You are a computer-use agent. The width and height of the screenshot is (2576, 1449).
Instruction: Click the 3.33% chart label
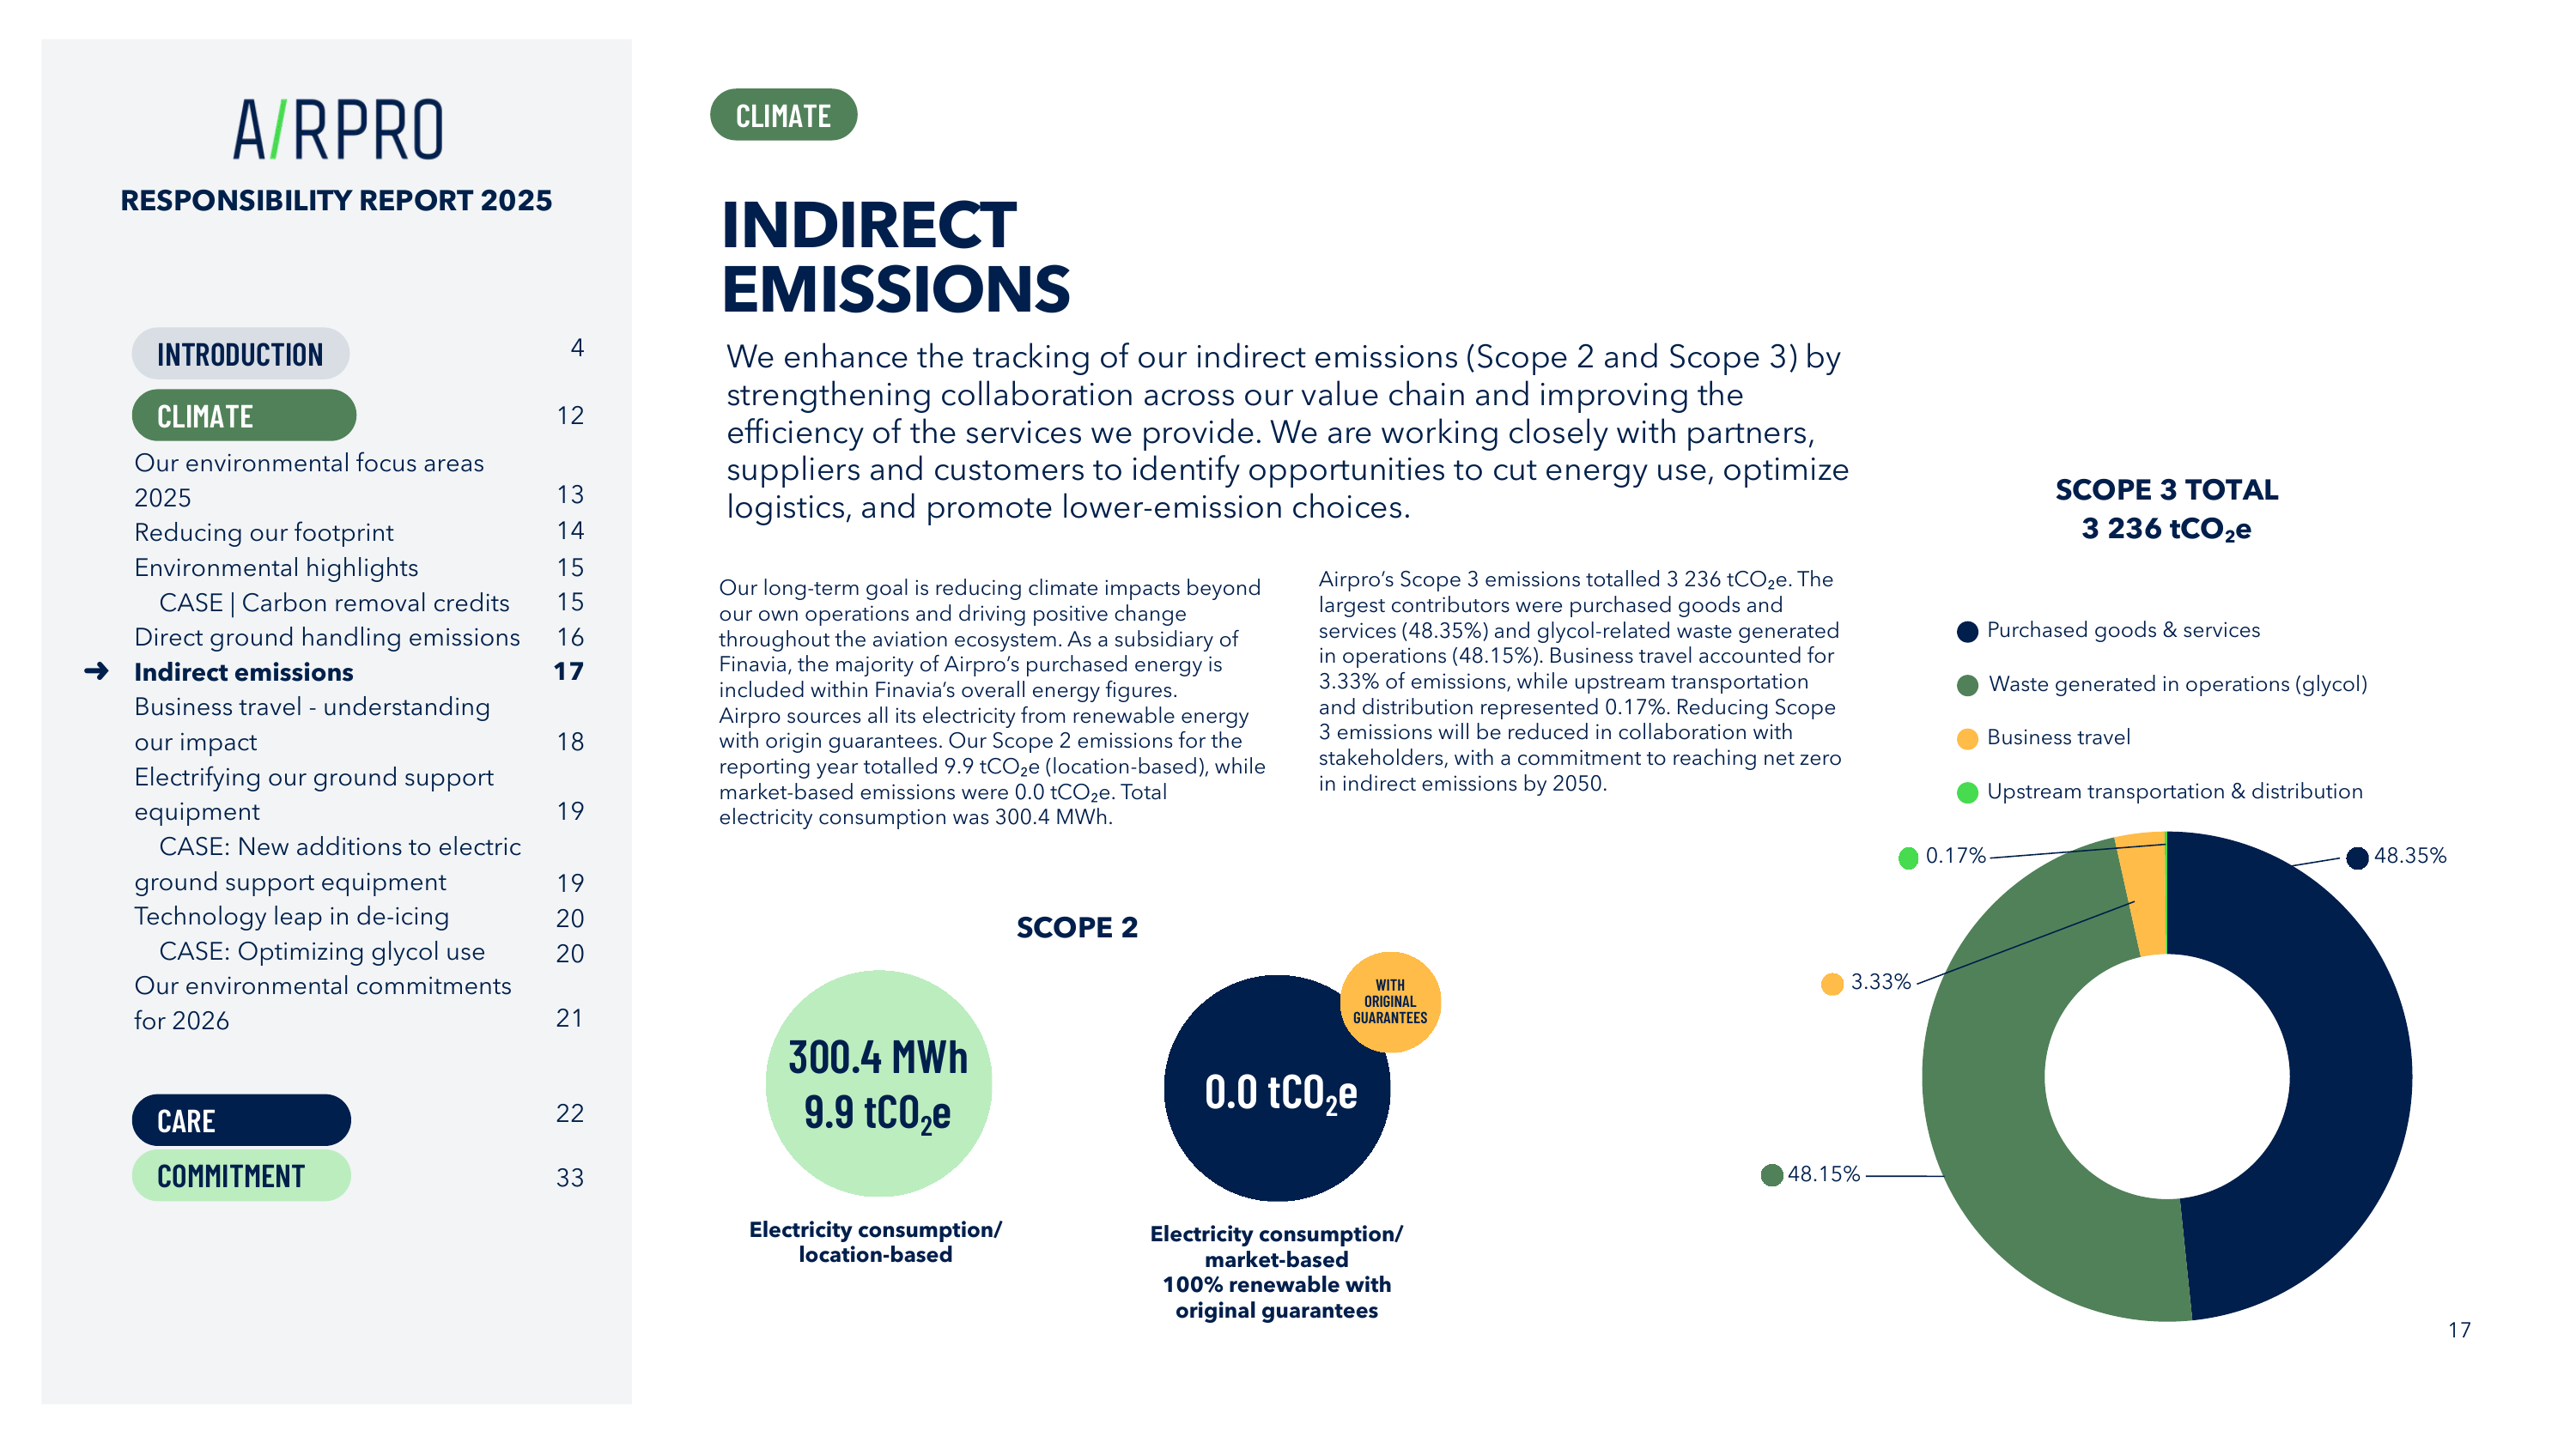pyautogui.click(x=1881, y=982)
